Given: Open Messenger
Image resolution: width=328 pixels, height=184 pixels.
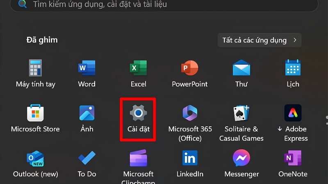Looking at the screenshot, I should pos(241,164).
